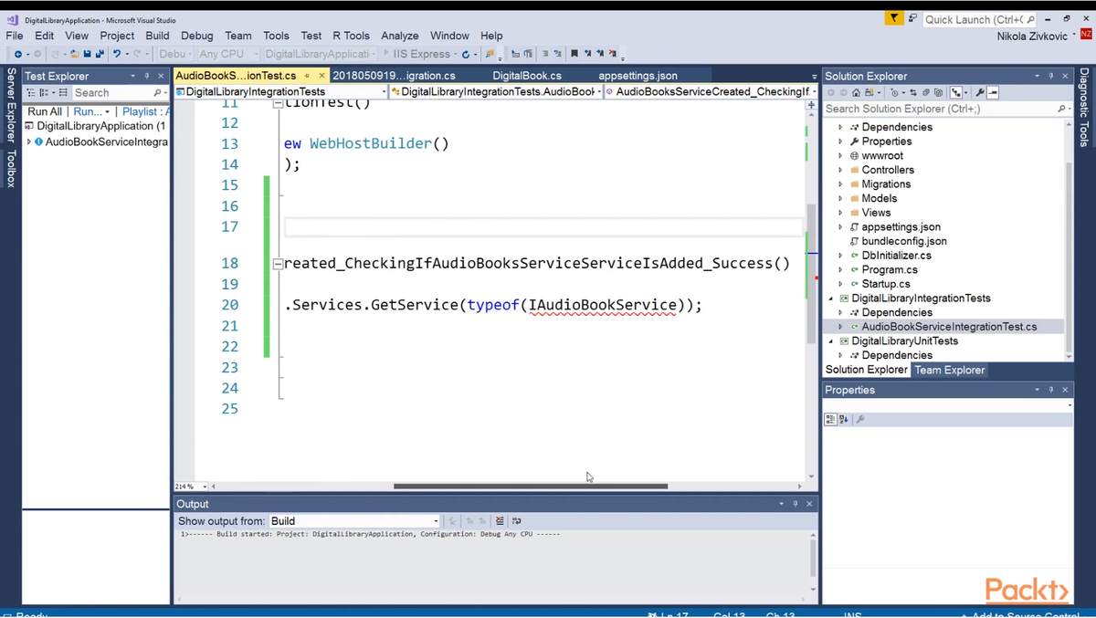Click the bookmark icon in the toolbar
The height and width of the screenshot is (618, 1096).
click(x=574, y=54)
